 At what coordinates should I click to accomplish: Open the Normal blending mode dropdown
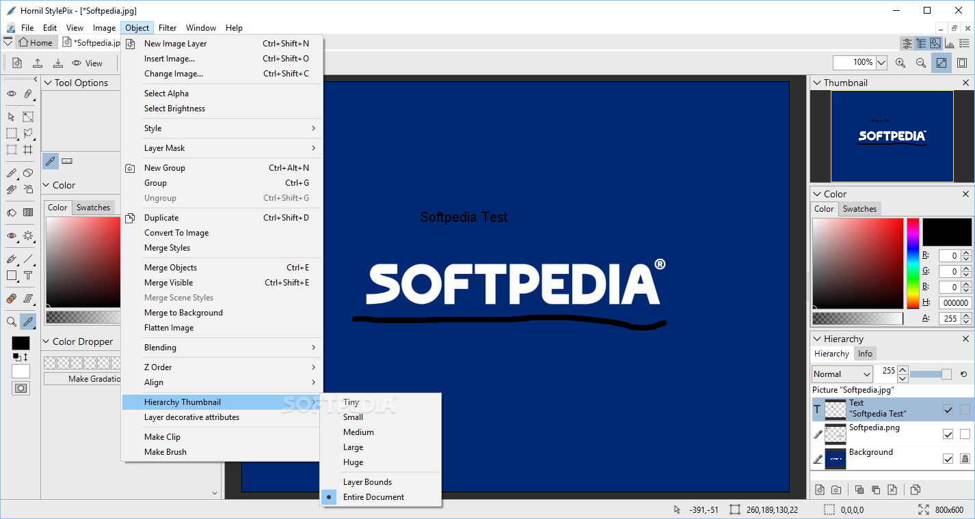click(842, 374)
